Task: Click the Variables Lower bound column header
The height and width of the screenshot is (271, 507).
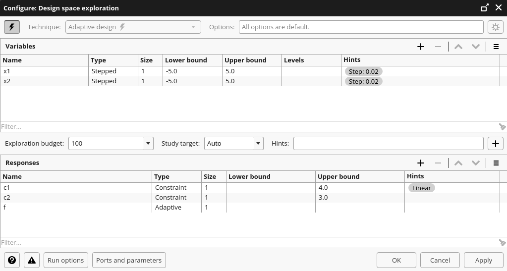Action: (192, 60)
